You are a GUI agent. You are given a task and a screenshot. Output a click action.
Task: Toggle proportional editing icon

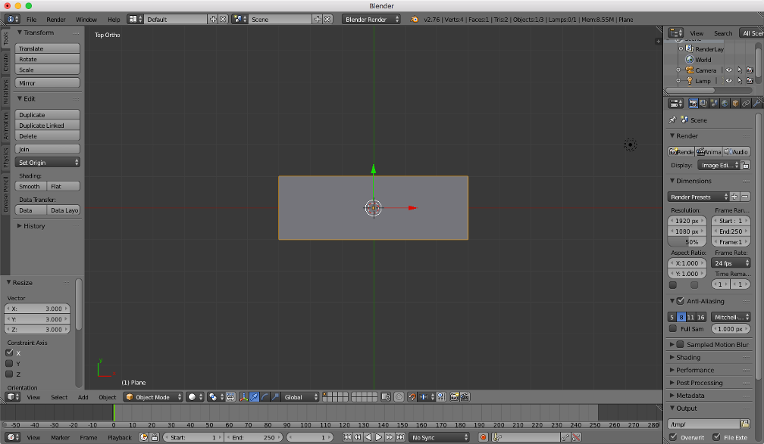click(x=399, y=397)
